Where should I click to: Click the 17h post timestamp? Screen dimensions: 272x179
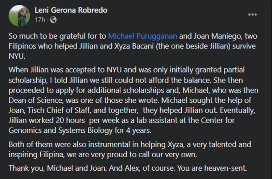pos(40,20)
